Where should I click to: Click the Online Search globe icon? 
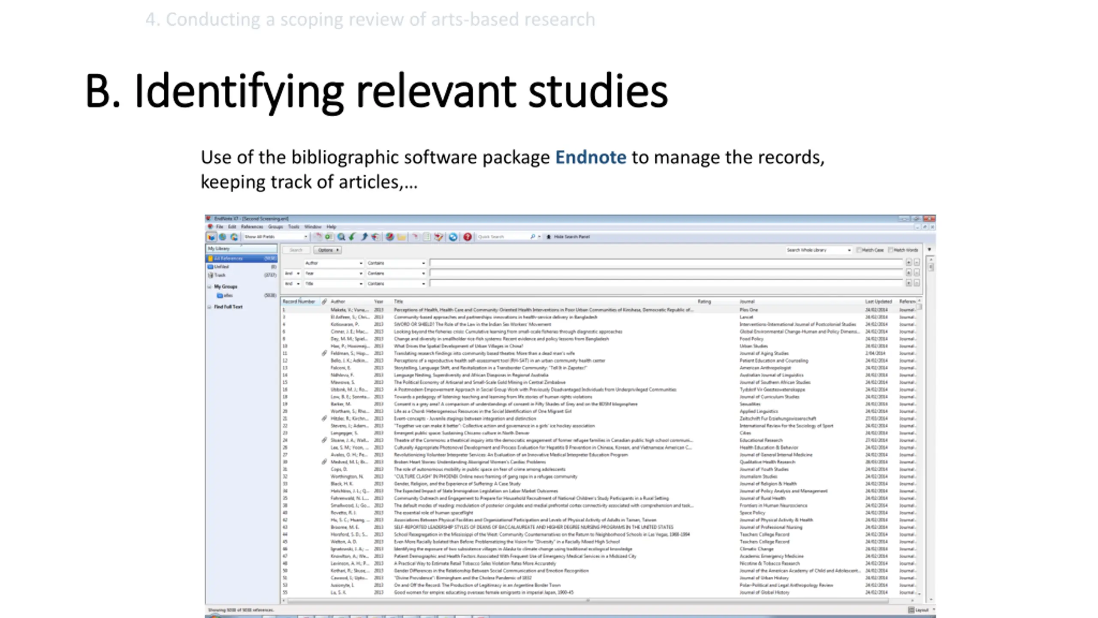[x=223, y=237]
